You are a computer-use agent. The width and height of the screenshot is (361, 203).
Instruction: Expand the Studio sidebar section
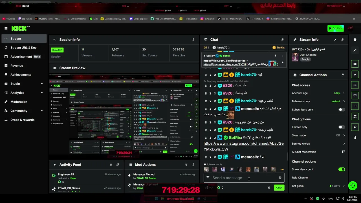(24, 84)
